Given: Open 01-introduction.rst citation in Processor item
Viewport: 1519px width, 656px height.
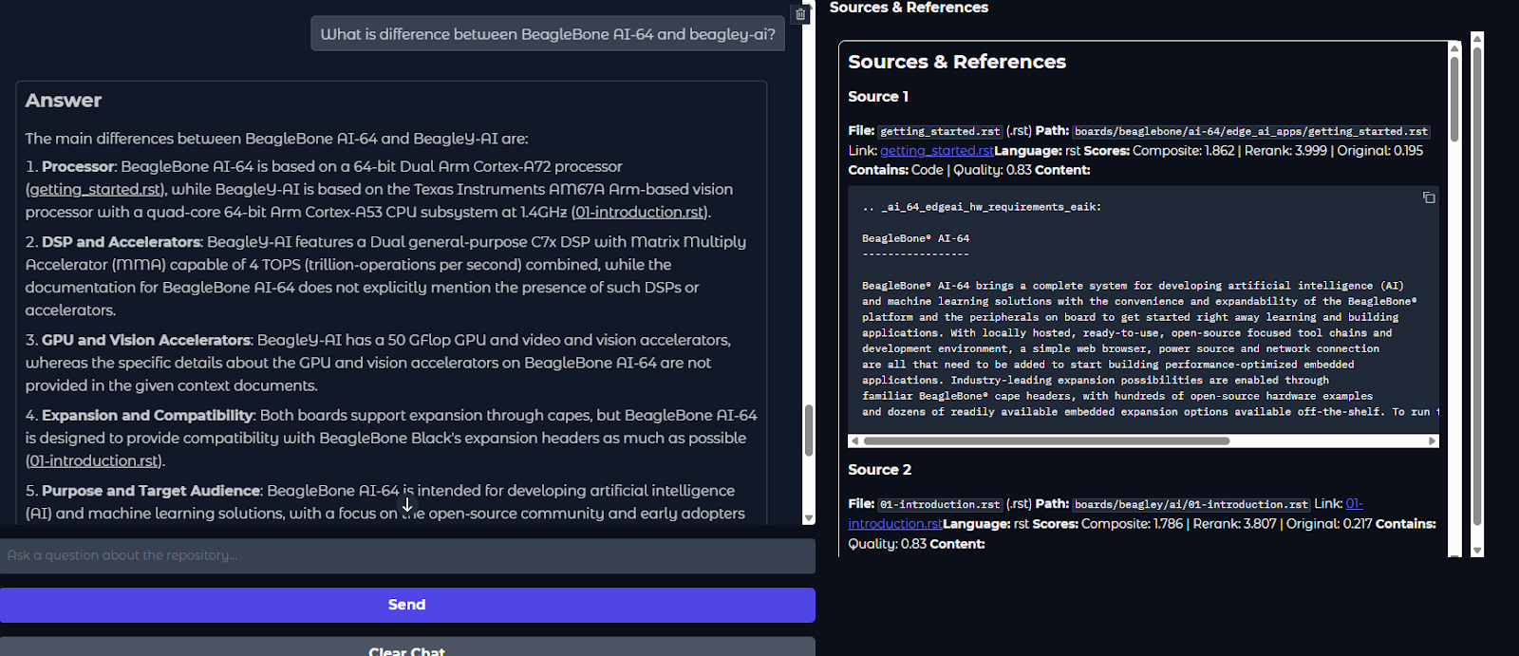Looking at the screenshot, I should click(x=640, y=212).
